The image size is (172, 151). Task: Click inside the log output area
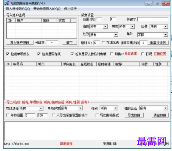pos(87,131)
